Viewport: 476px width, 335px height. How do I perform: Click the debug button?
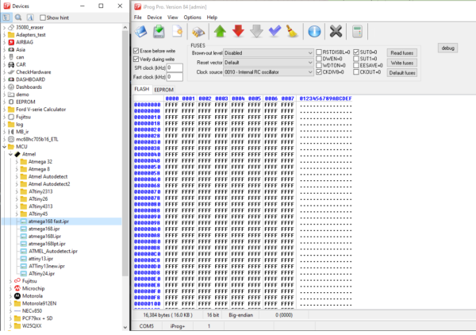tap(447, 48)
